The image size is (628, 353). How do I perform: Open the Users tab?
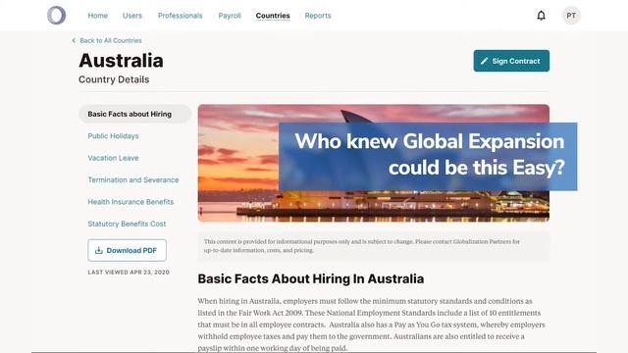(x=132, y=16)
